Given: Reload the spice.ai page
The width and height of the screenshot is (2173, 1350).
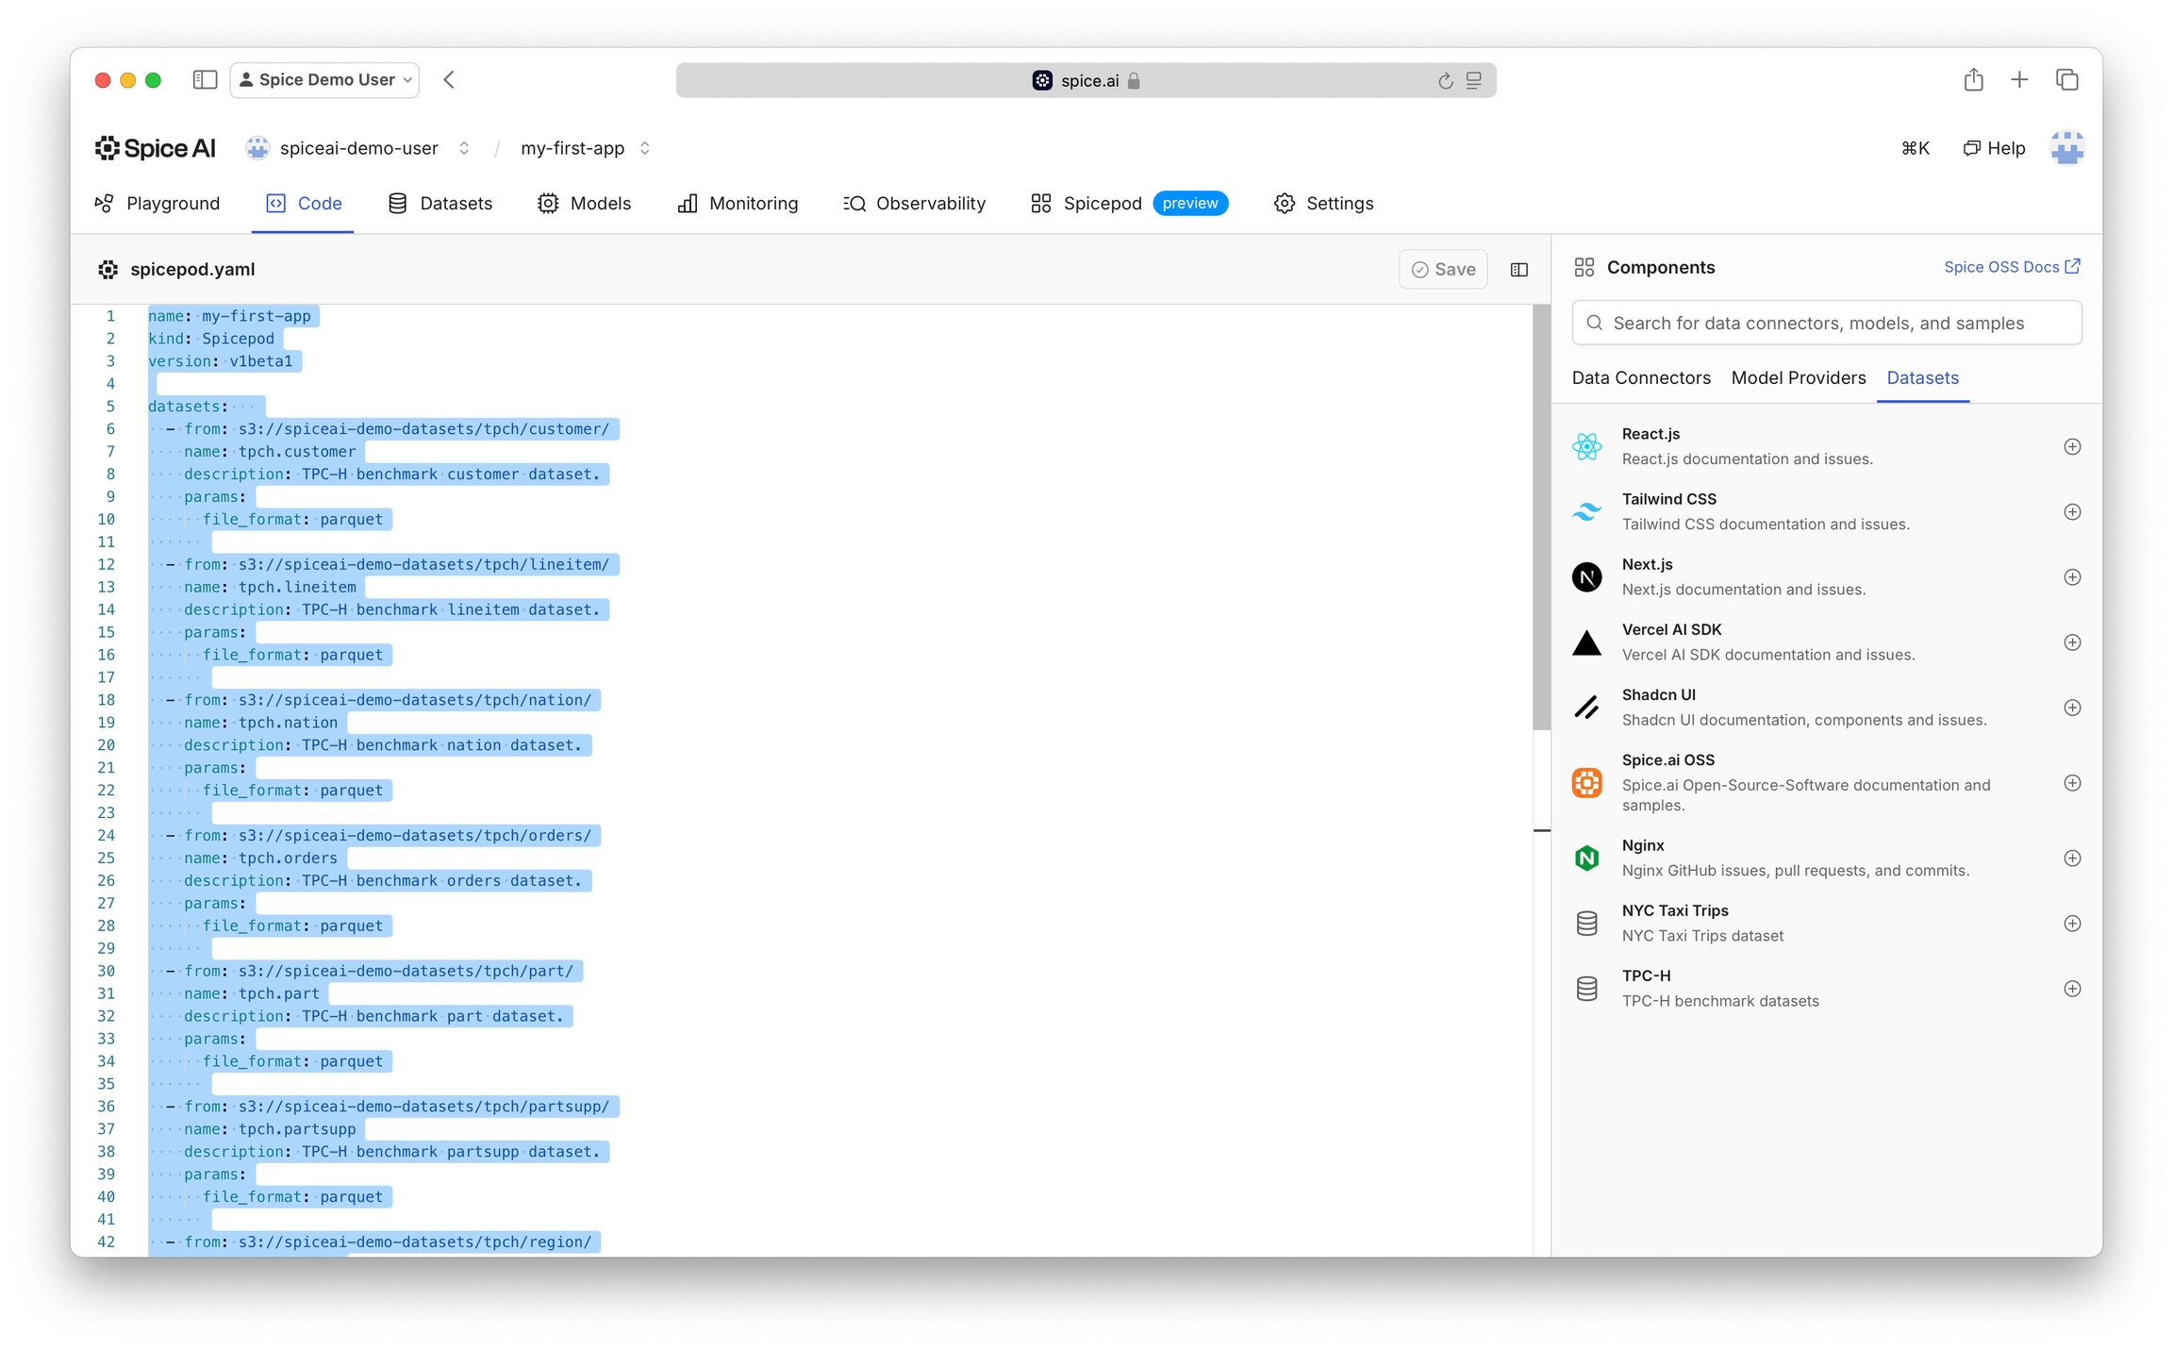Looking at the screenshot, I should click(x=1445, y=81).
